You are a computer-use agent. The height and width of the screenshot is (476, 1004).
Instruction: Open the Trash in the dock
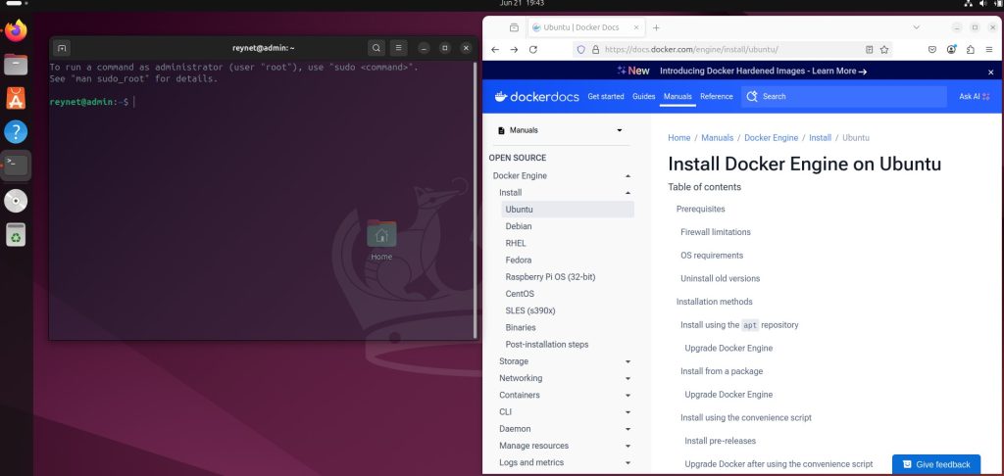pyautogui.click(x=16, y=234)
